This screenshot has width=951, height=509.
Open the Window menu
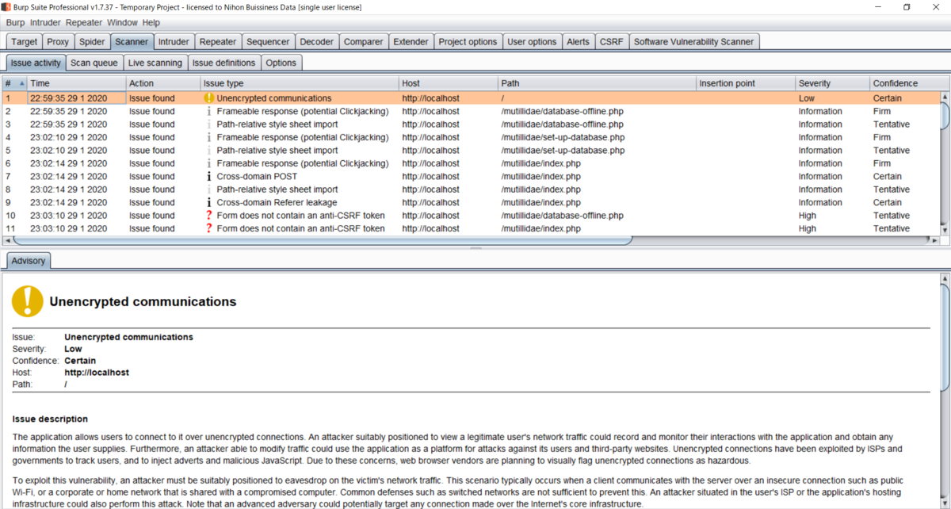[x=122, y=23]
